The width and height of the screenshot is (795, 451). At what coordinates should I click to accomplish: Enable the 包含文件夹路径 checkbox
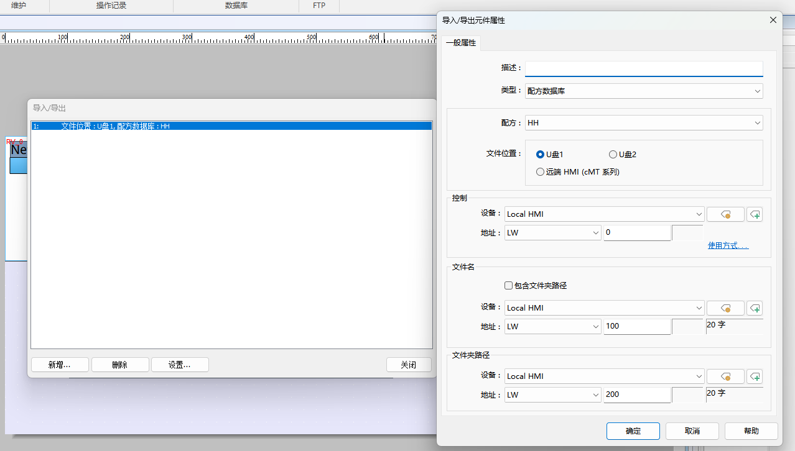(x=508, y=286)
